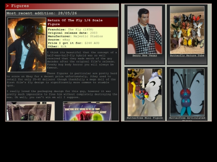View Butterfree Mini Figure thumbnail
Viewport: 217px width, 162px height.
145,92
